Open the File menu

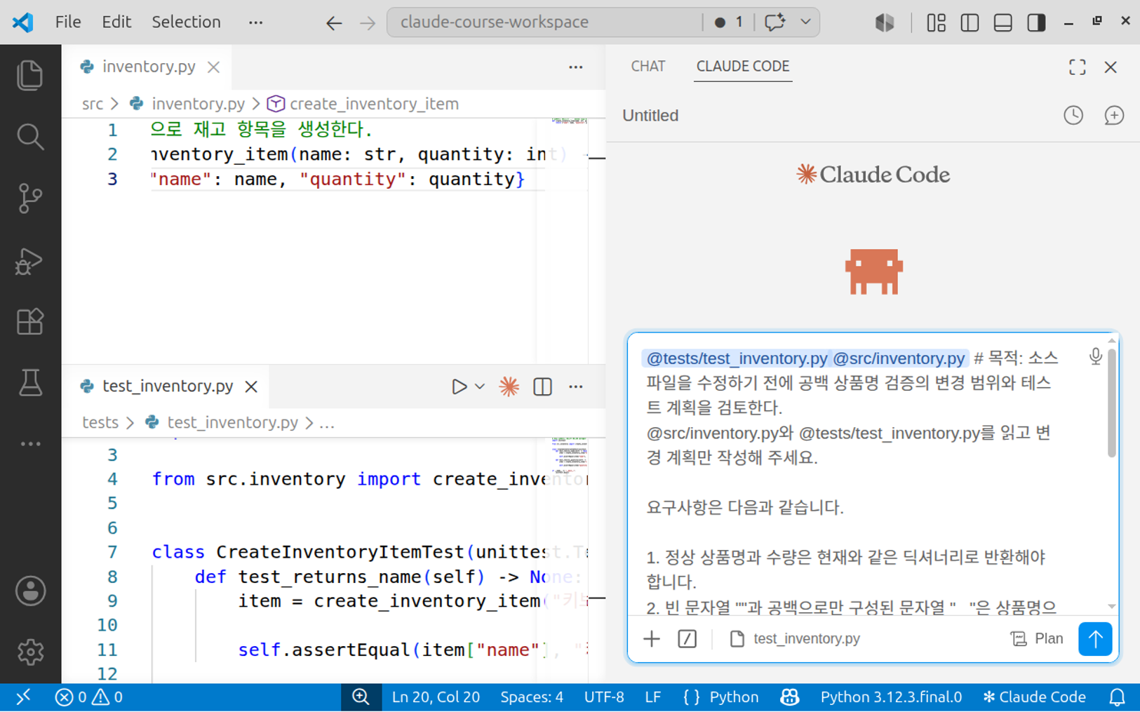pyautogui.click(x=68, y=22)
